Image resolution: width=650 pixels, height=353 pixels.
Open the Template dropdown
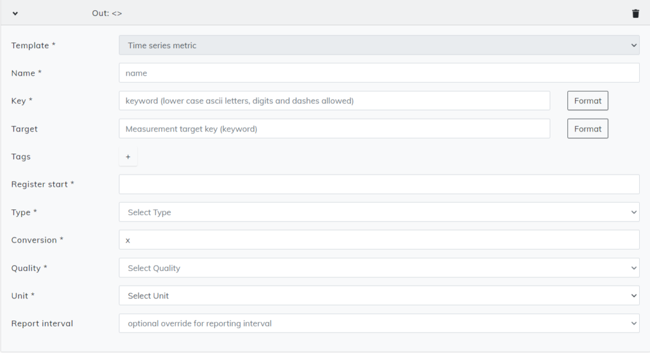pos(379,45)
